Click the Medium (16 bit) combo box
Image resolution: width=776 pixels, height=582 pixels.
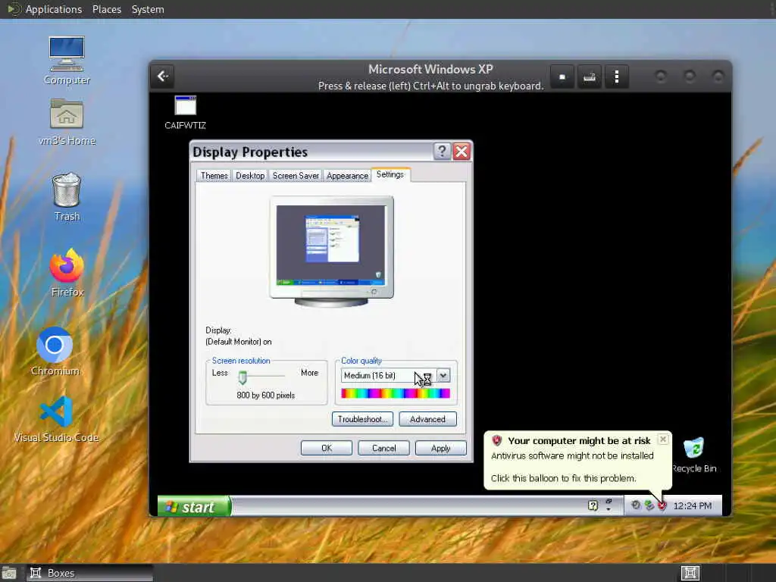coord(396,376)
